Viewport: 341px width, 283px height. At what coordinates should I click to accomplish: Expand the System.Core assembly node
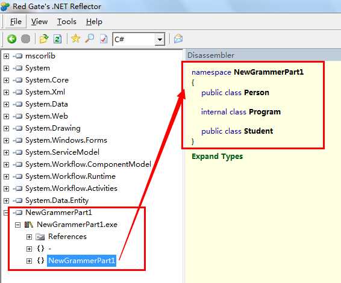click(6, 81)
